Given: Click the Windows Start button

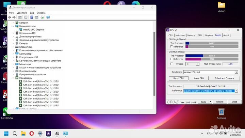Looking at the screenshot, I should (x=6, y=133).
